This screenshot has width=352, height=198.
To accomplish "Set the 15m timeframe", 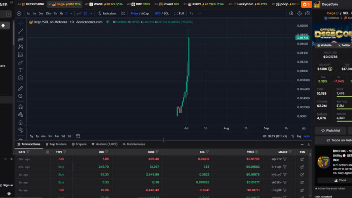I will click(49, 13).
